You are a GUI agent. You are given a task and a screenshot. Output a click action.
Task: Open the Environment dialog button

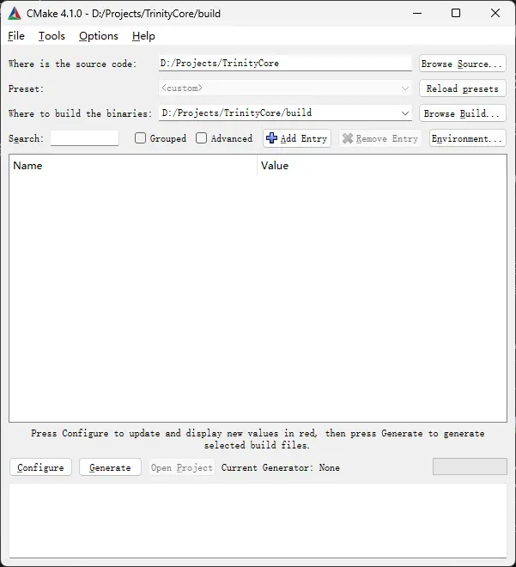click(x=467, y=138)
